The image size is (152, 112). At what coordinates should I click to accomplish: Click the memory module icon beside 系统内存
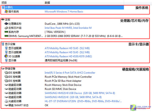tap(6, 32)
